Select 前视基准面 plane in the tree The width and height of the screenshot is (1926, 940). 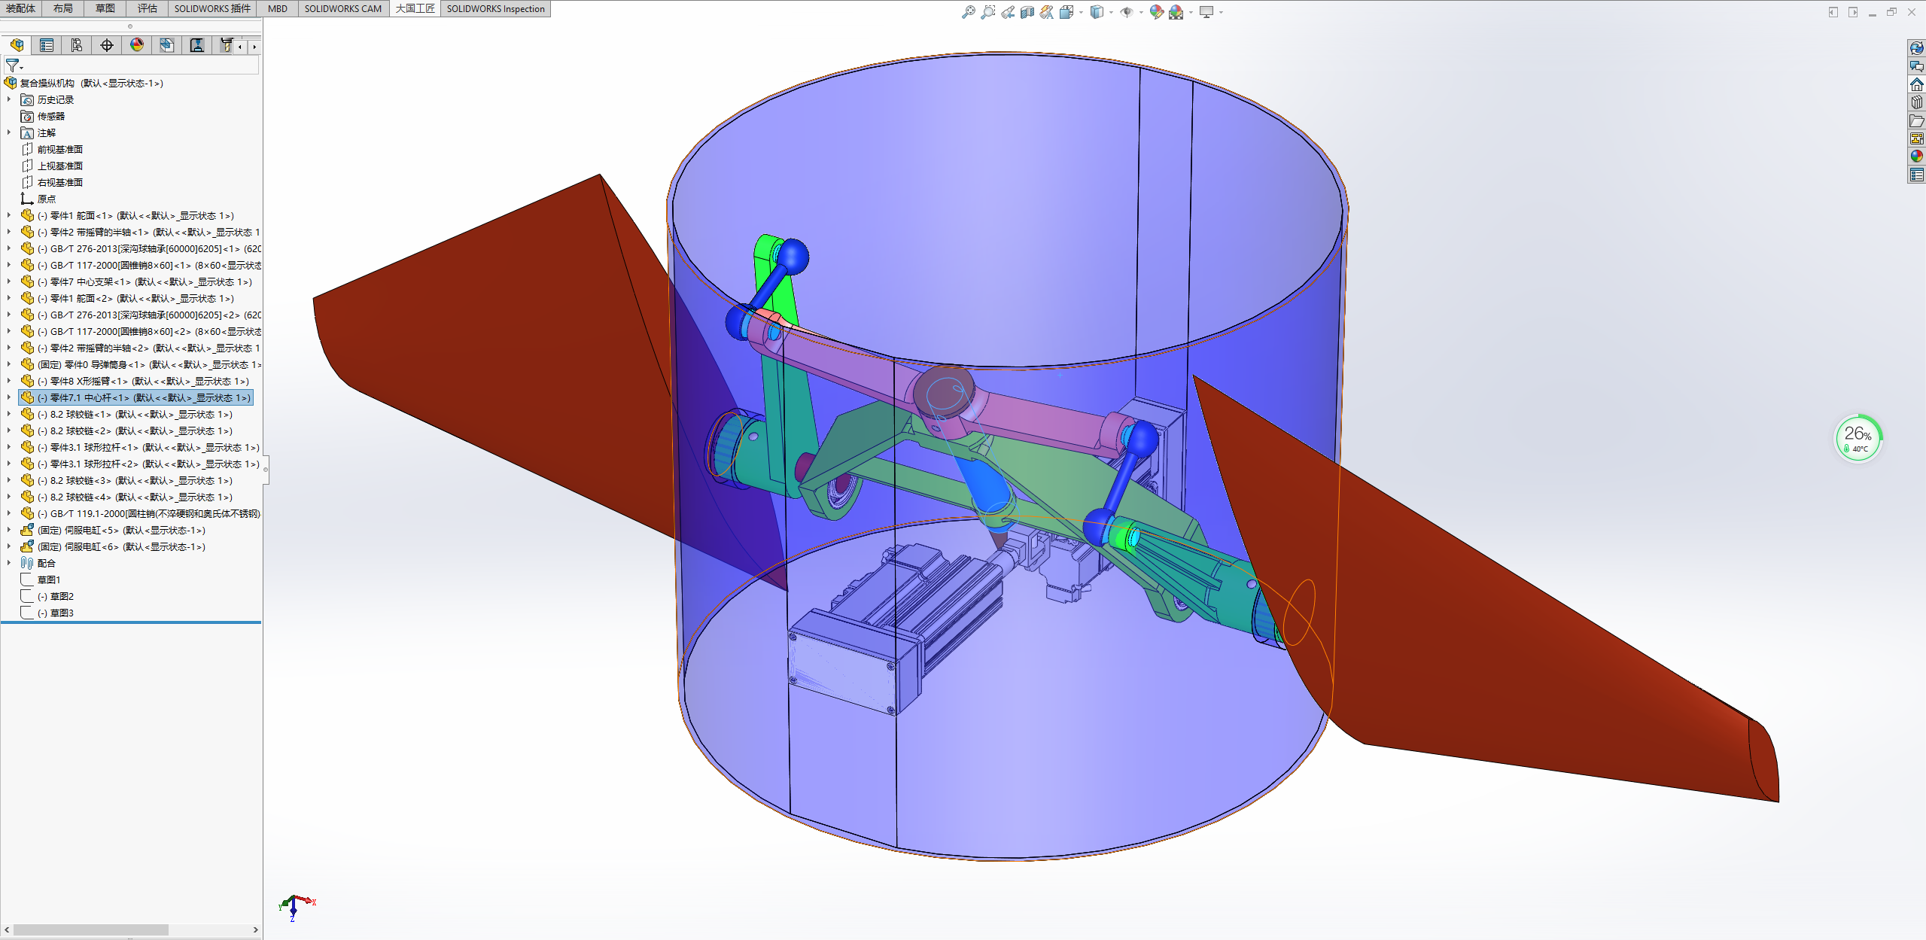(x=60, y=149)
